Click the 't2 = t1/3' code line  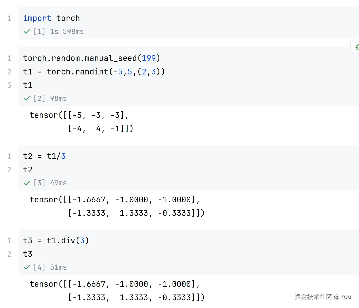44,156
